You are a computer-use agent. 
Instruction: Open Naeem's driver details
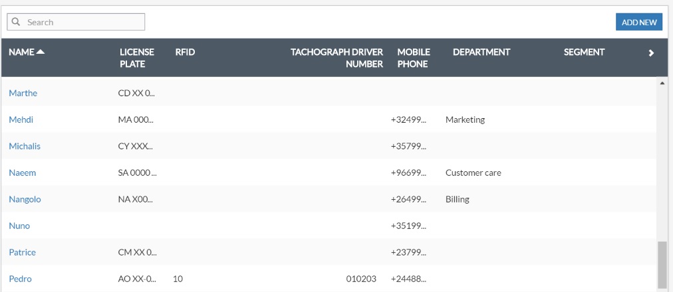(x=22, y=173)
